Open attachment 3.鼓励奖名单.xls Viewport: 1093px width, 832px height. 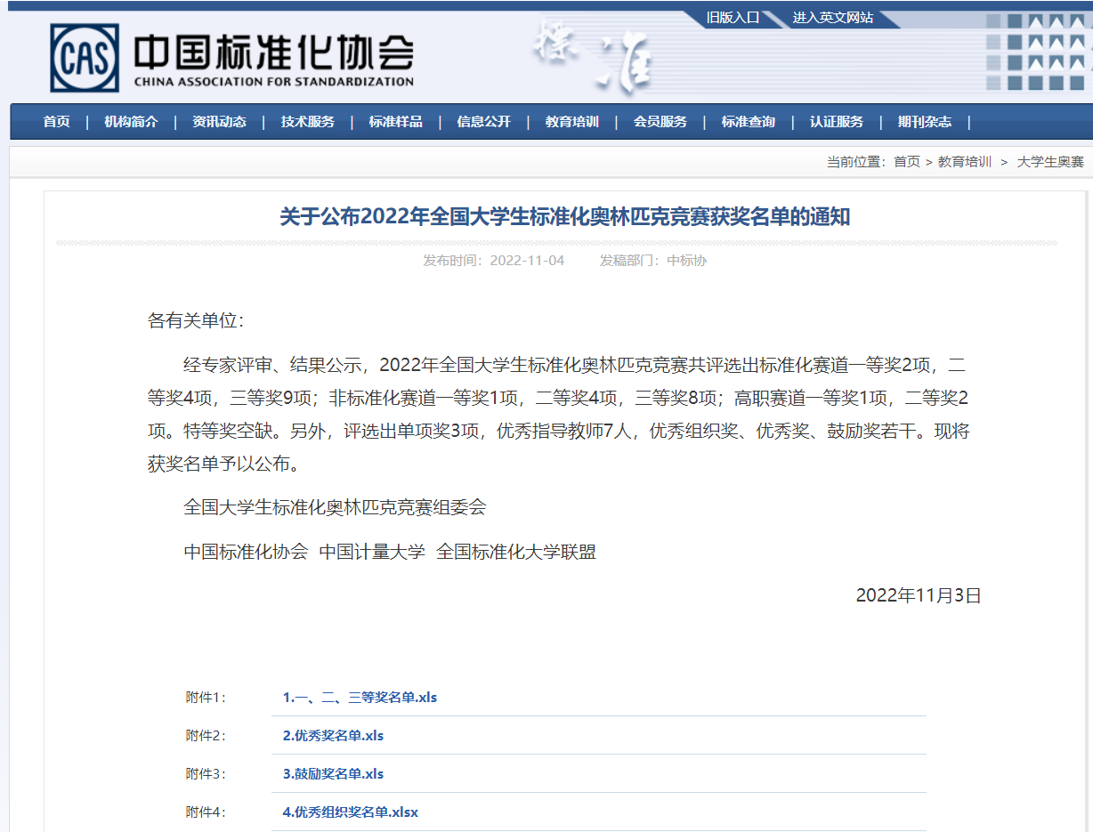(333, 774)
